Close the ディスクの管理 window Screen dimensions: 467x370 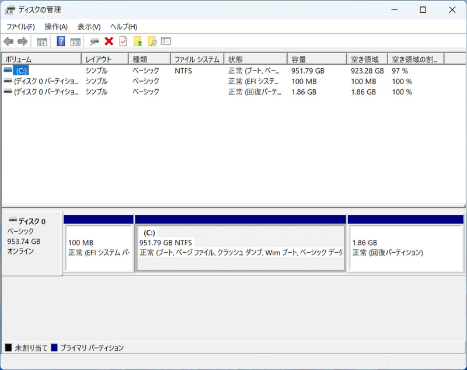pos(452,10)
